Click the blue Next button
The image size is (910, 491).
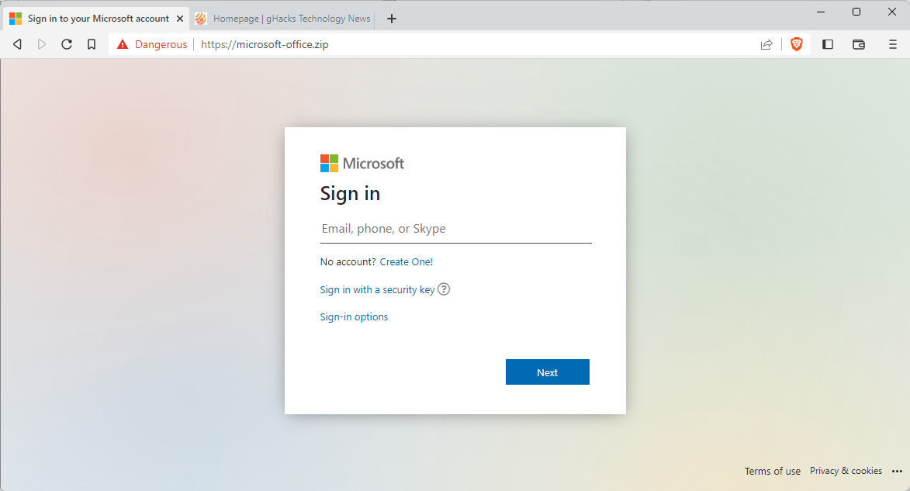547,372
